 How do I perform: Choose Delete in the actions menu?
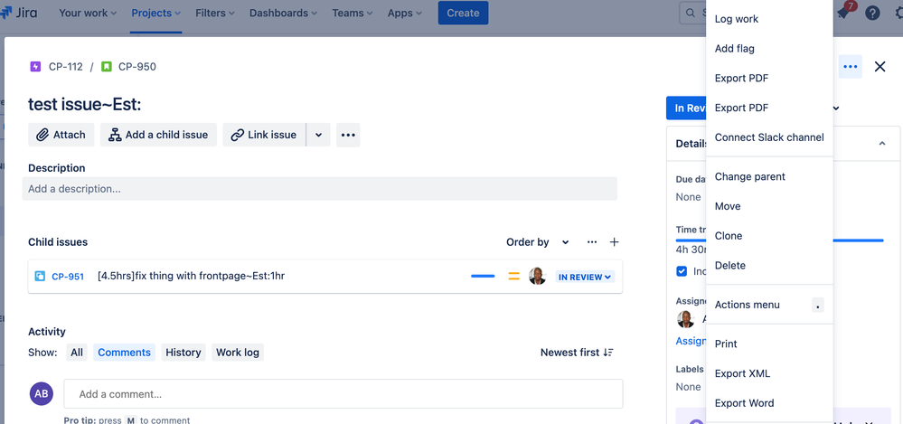[x=769, y=266]
